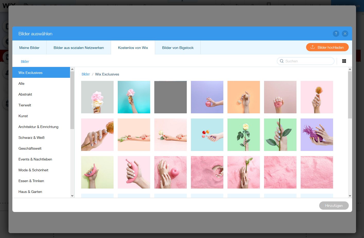Select hands with pink apple in sand thumbnail
Screen dimensions: 364x238
tap(171, 172)
